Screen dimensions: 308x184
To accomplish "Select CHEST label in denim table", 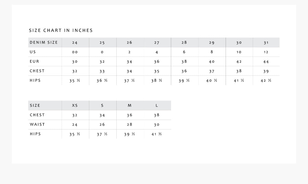I will coord(37,71).
